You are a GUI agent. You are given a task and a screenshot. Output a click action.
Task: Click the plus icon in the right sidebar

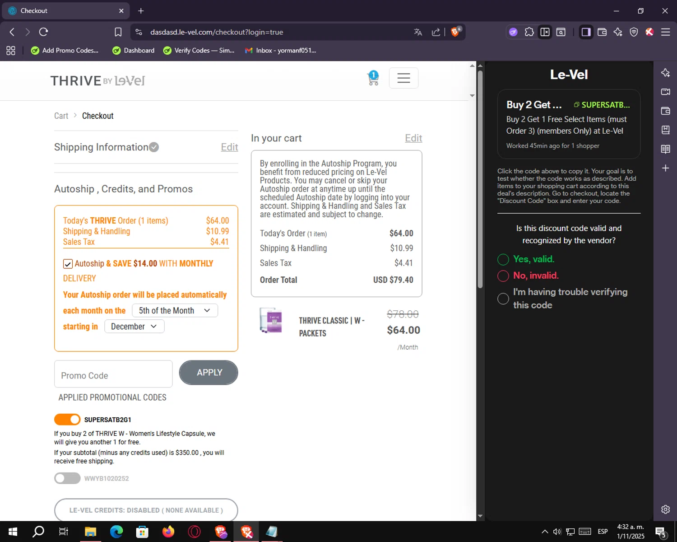coord(665,168)
